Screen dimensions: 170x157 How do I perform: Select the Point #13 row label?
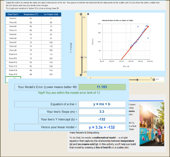[13, 66]
